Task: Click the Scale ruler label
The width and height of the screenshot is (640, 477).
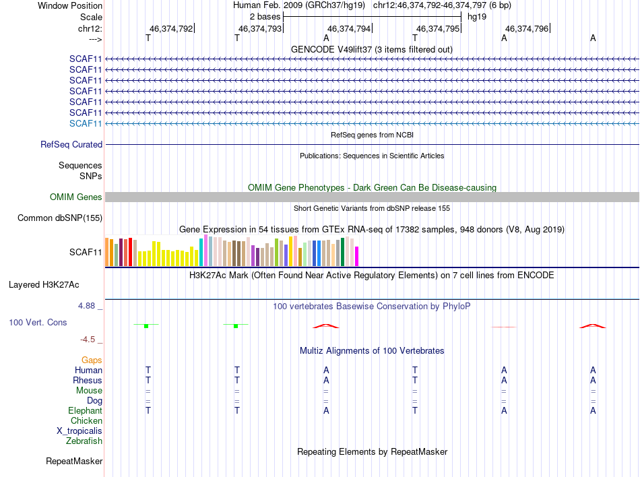Action: [92, 17]
